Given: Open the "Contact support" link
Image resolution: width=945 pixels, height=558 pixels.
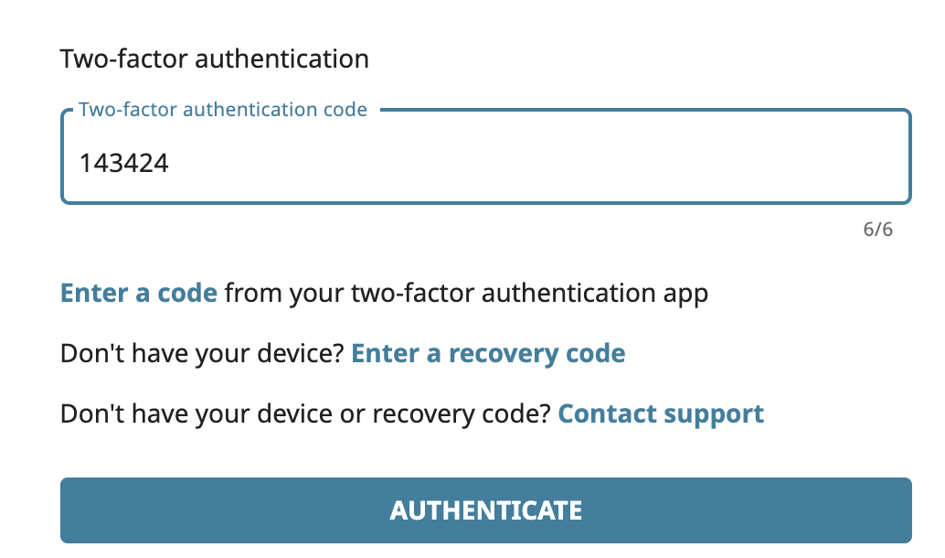Looking at the screenshot, I should 661,413.
